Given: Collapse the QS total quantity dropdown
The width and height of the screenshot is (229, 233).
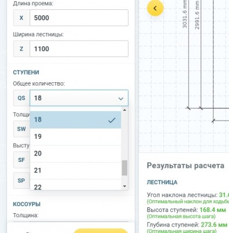Looking at the screenshot, I should click(x=79, y=98).
